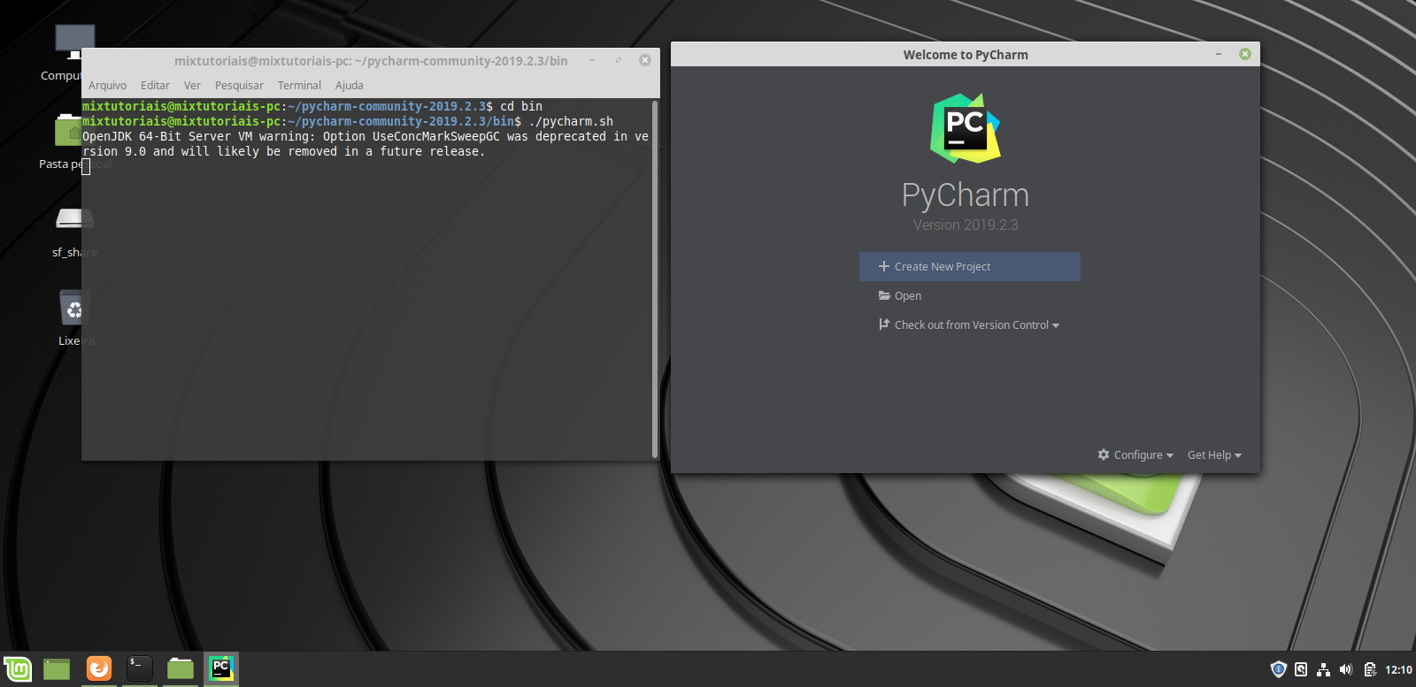
Task: Click the terminal vertical scrollbar
Action: click(655, 279)
